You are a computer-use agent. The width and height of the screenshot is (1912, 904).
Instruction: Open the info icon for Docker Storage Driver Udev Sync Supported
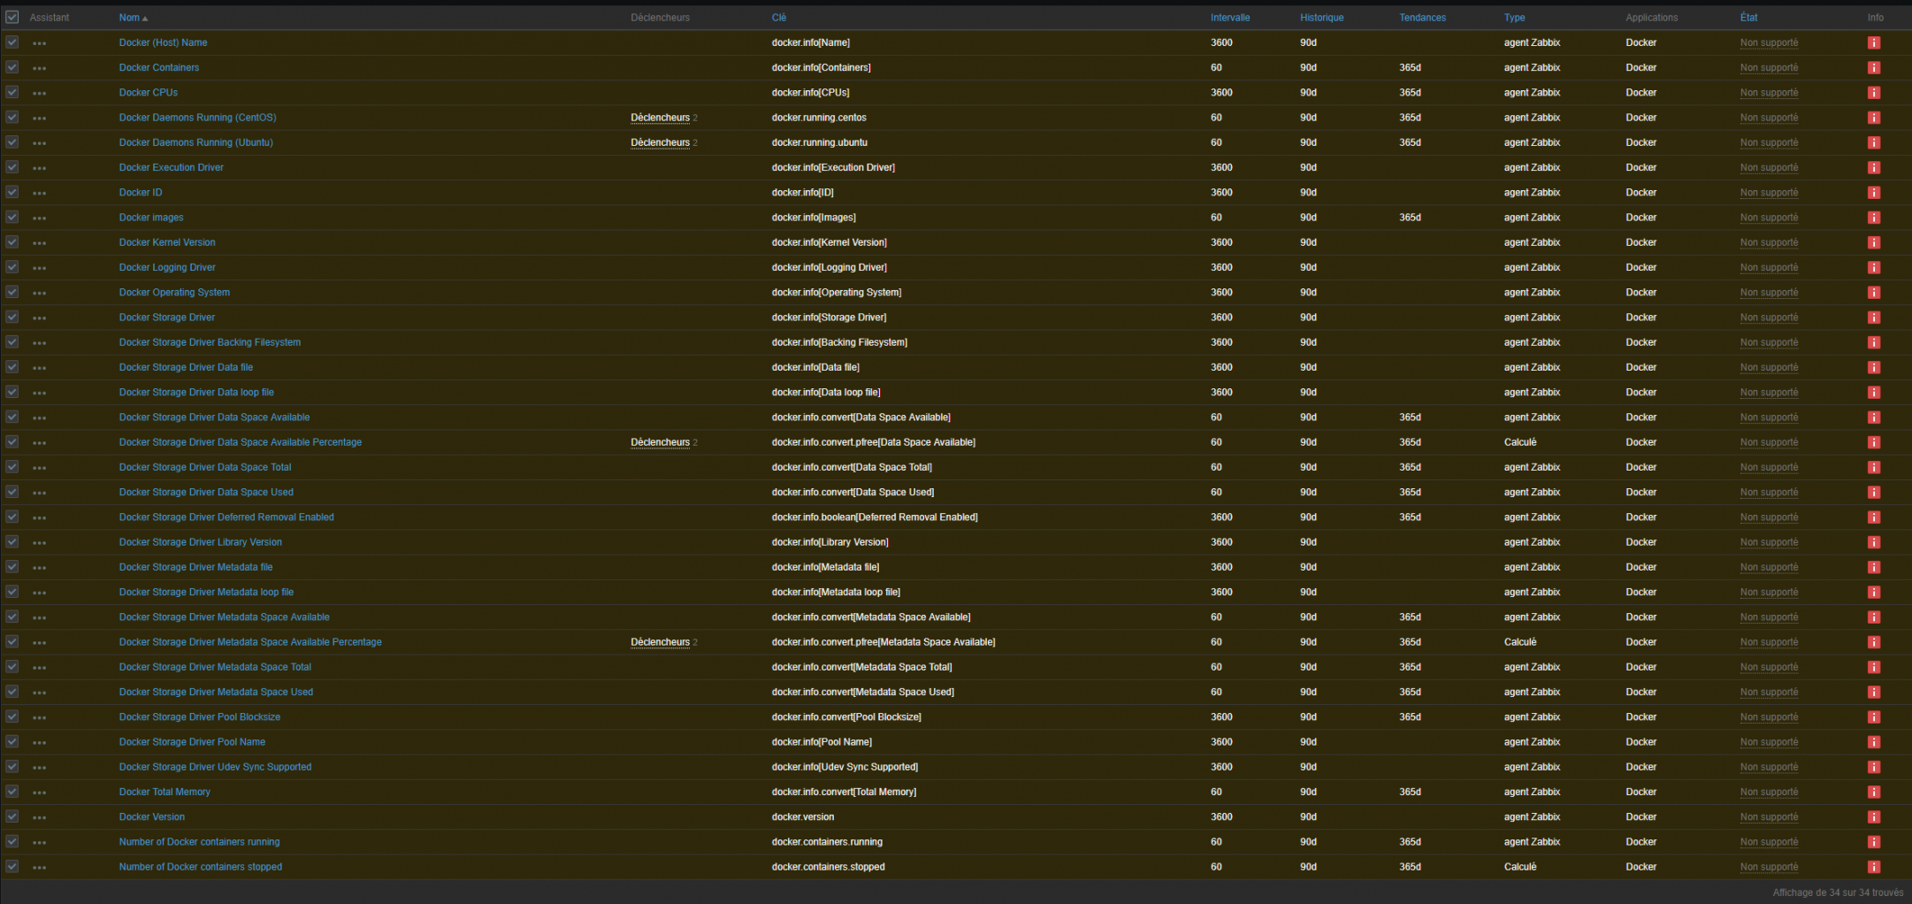(x=1873, y=767)
